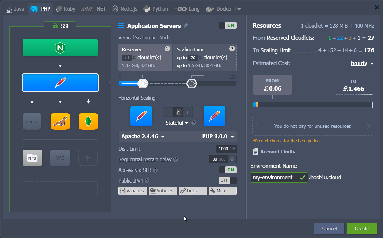Click the Create button

(x=362, y=228)
